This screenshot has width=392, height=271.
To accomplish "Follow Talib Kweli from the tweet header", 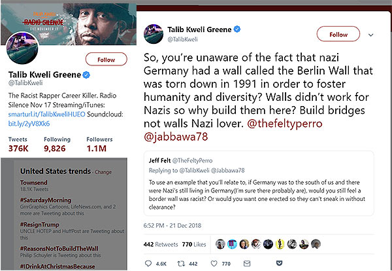I will click(x=339, y=34).
